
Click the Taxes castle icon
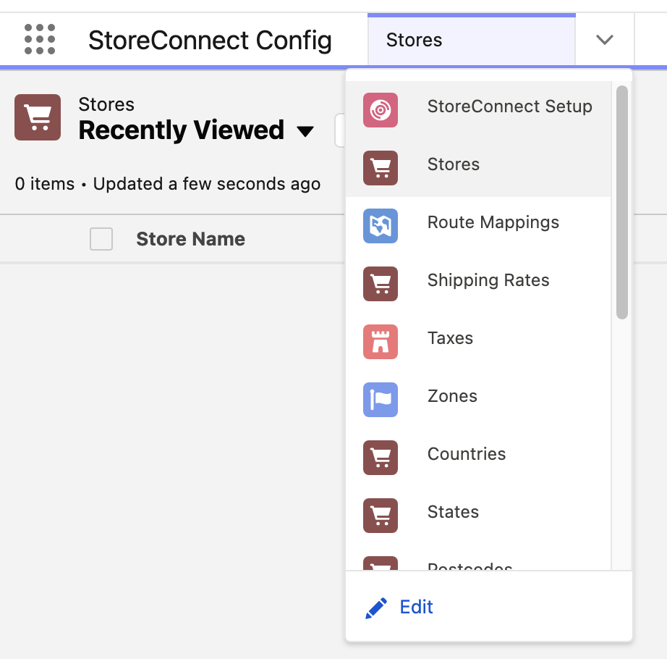(x=381, y=341)
